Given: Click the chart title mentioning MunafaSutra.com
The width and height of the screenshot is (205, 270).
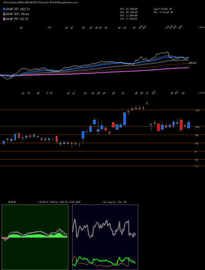Looking at the screenshot, I should [x=41, y=2].
